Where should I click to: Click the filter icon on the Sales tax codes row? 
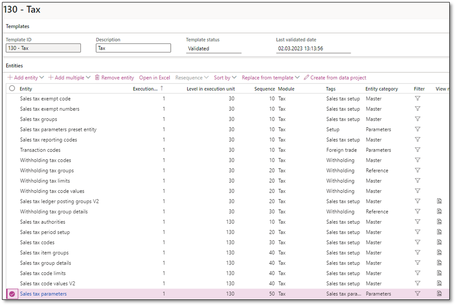(417, 242)
